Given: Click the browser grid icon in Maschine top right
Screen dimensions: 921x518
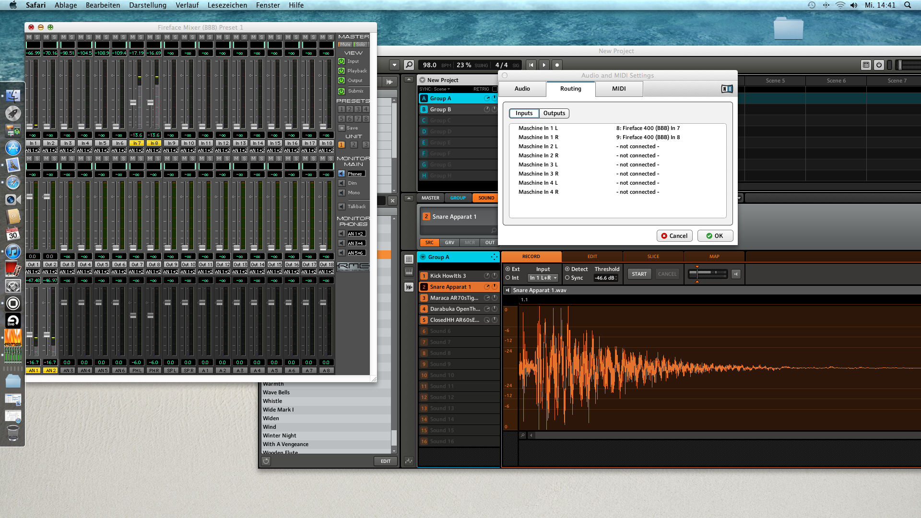Looking at the screenshot, I should 866,65.
